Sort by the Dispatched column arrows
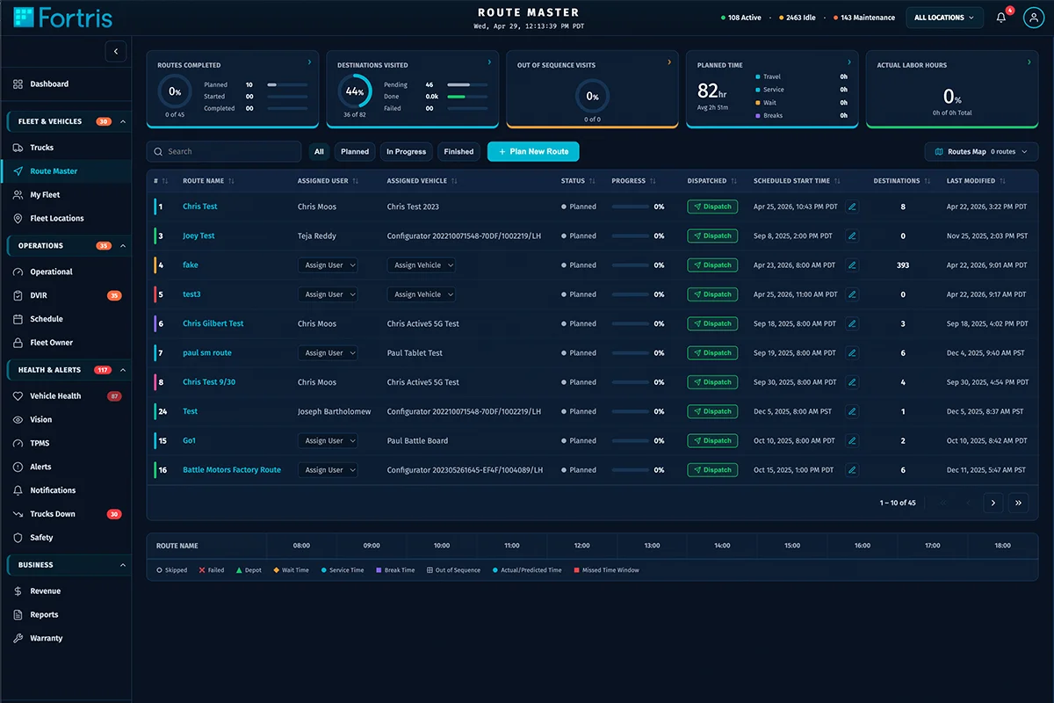The image size is (1054, 703). [x=733, y=181]
